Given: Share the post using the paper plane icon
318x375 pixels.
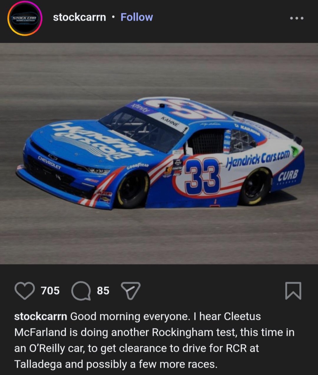Looking at the screenshot, I should (131, 290).
